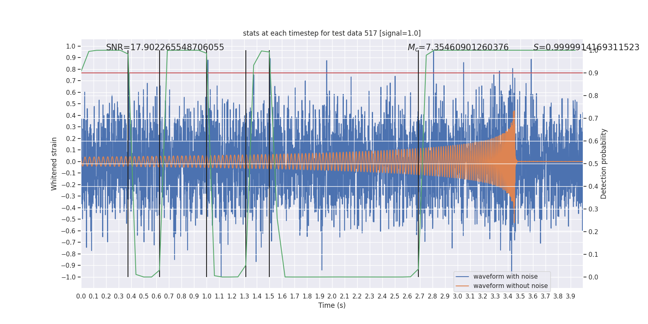This screenshot has height=324, width=648.
Task: Click the 2.0 tick label on the time axis
Action: (x=332, y=296)
